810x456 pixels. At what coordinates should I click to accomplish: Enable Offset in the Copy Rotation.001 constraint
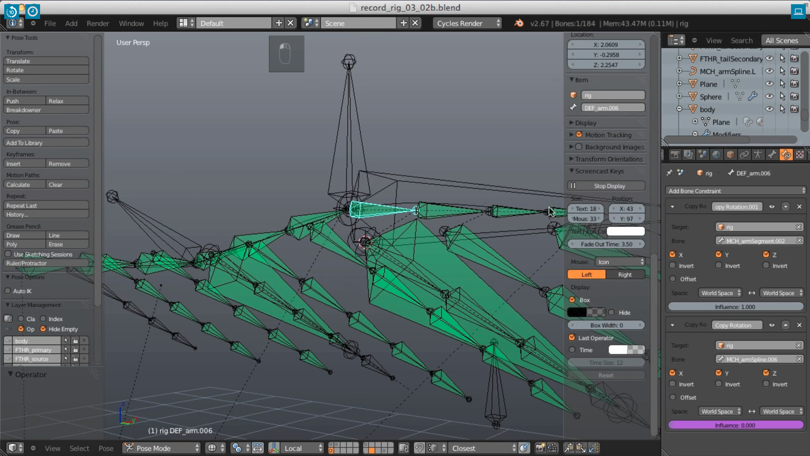click(x=673, y=279)
